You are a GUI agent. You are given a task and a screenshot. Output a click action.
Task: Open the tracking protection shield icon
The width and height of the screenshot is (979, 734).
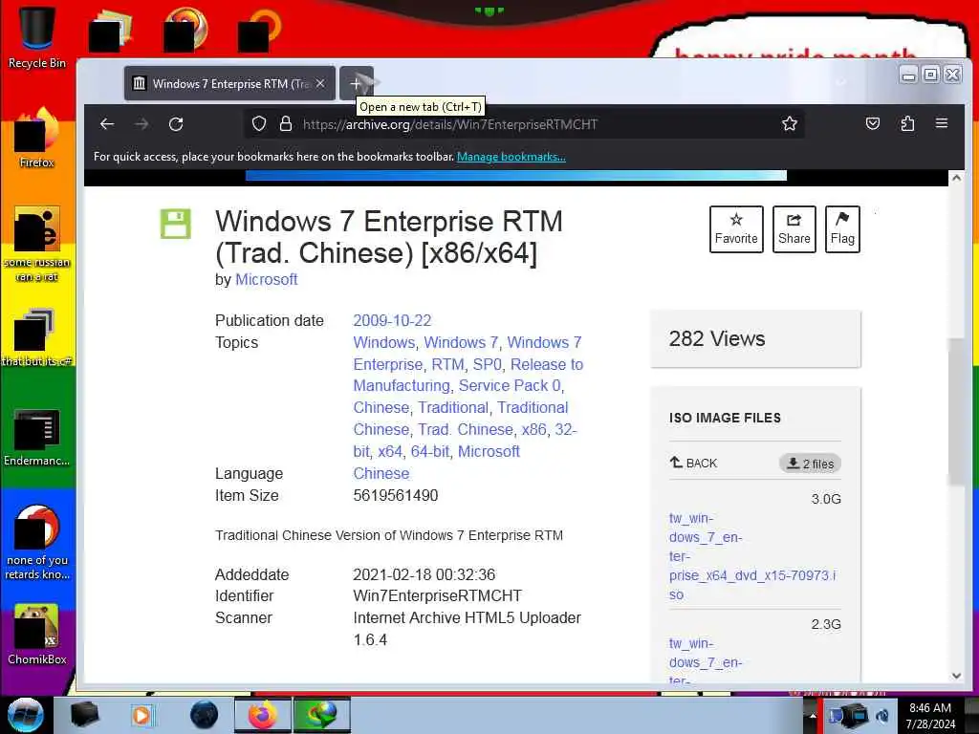[259, 123]
